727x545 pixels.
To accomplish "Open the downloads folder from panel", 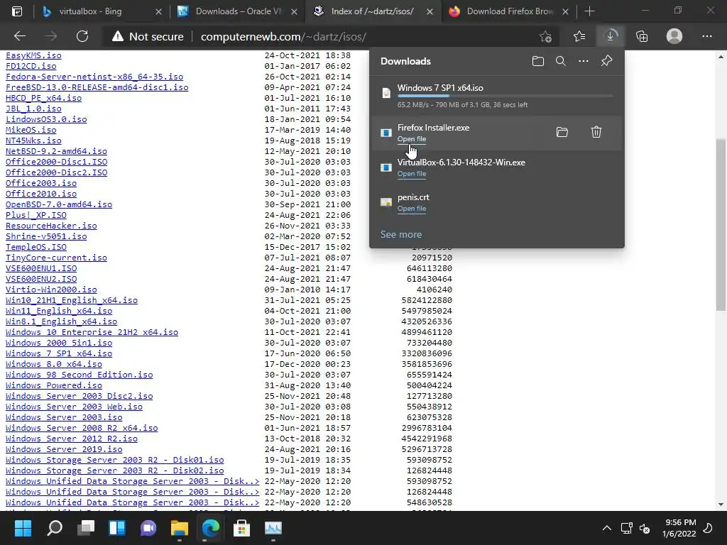I will click(x=538, y=61).
